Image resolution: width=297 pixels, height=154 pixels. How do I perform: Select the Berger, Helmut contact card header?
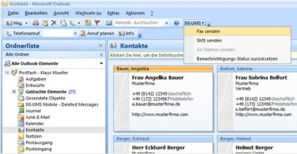pyautogui.click(x=257, y=139)
